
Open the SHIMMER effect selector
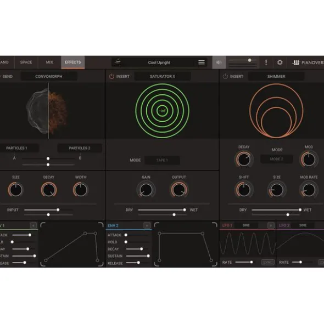pos(276,76)
